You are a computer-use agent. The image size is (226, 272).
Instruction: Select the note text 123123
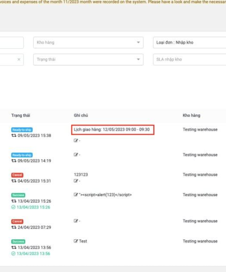coord(81,175)
